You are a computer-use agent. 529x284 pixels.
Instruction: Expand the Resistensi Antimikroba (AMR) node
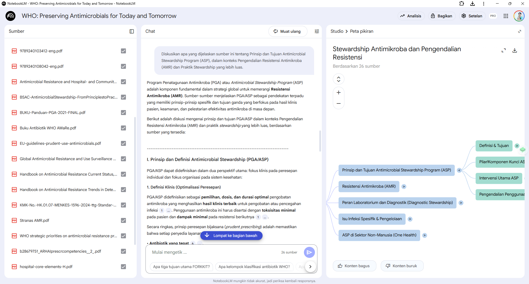click(404, 187)
